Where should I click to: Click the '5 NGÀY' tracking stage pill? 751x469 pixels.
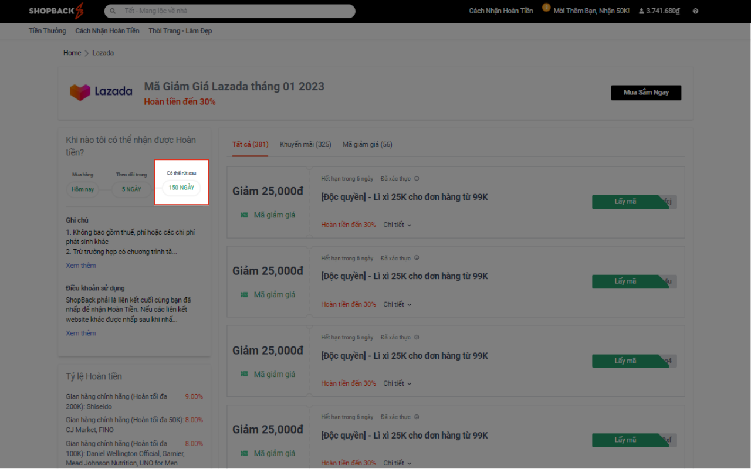pos(132,189)
